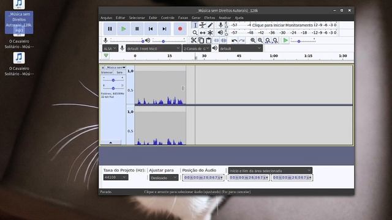Screen dimensions: 392x220
Task: Click the 30 second mark on the timeline
Action: click(204, 56)
